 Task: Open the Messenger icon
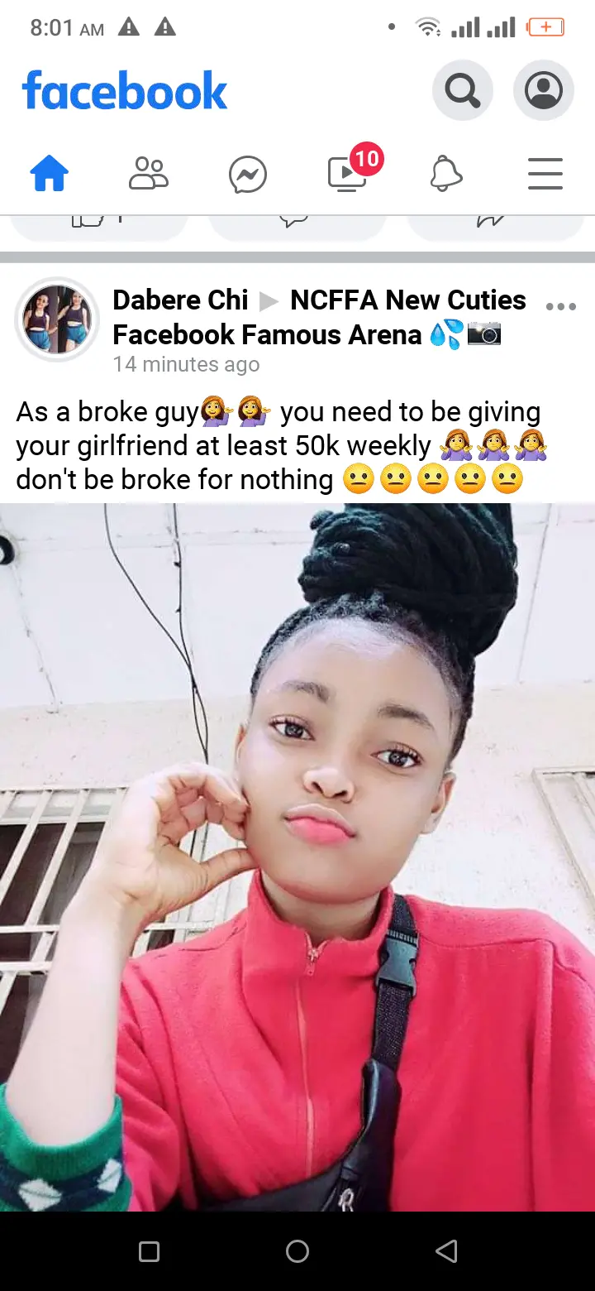248,175
